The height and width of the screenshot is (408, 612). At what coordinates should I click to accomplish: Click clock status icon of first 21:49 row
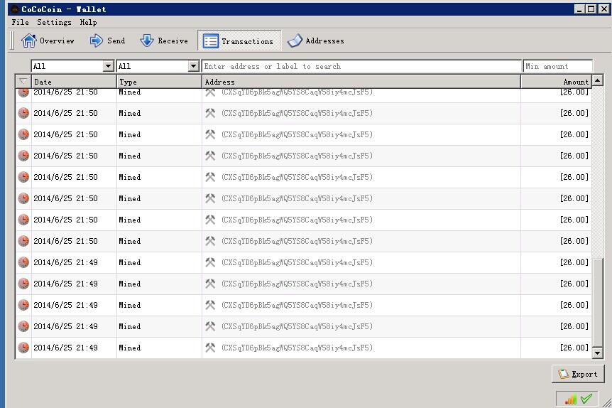23,262
